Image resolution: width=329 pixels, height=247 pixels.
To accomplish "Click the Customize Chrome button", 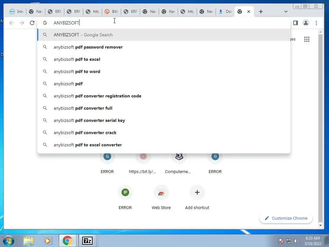I will click(286, 218).
